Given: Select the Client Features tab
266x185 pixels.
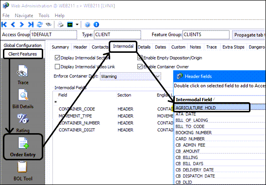Looking at the screenshot, I should [23, 54].
